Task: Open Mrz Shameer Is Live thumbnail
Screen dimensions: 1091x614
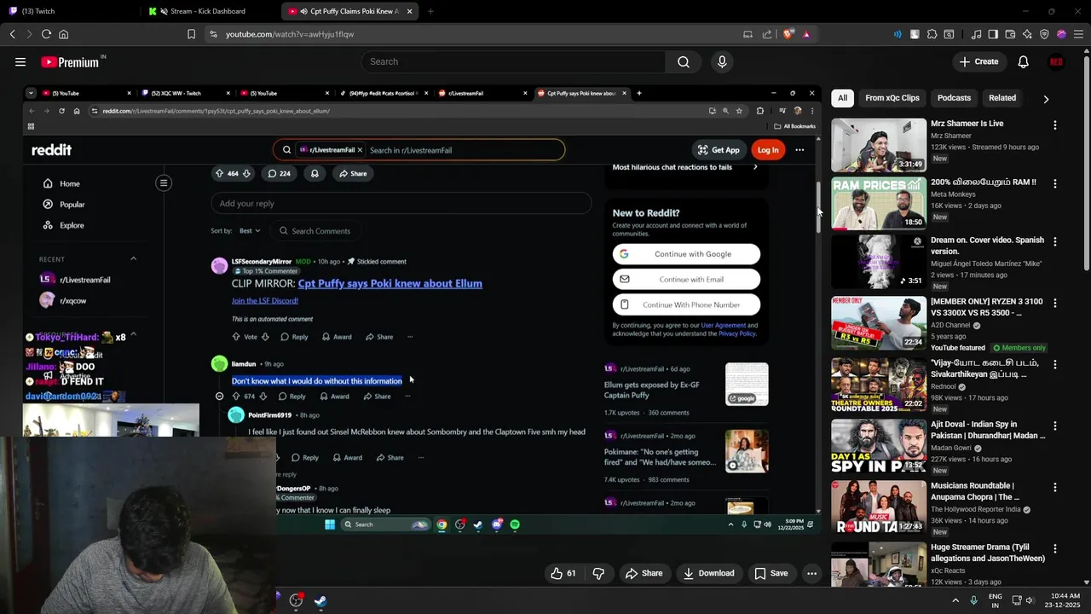Action: coord(878,145)
